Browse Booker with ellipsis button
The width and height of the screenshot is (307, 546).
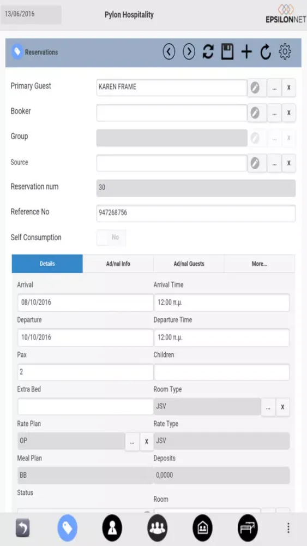pyautogui.click(x=274, y=113)
